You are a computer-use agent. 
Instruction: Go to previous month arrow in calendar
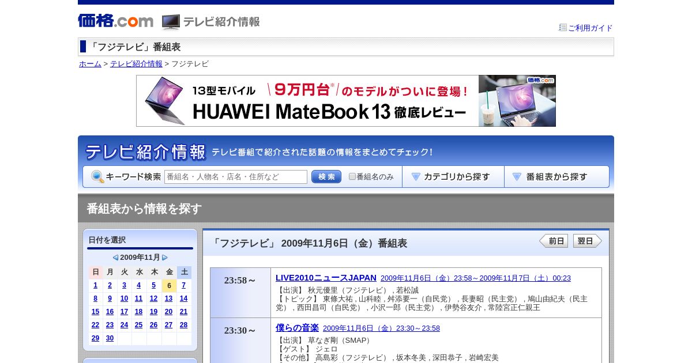[115, 258]
